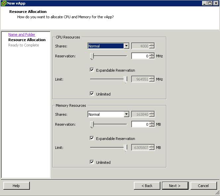Click the 'Memory Resources' group label

[x=71, y=105]
